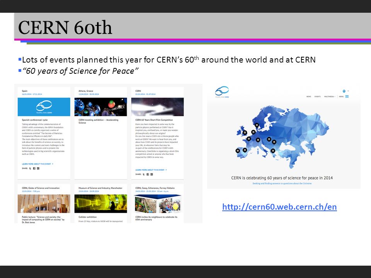Screen dimensions: 371x278
Task: Click 'CERN 60 Years Short Film Competition' title
Action: point(154,120)
